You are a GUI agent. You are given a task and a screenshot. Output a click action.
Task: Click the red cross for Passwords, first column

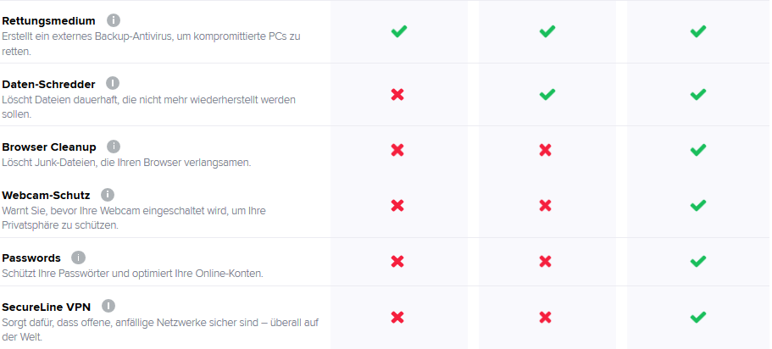397,261
